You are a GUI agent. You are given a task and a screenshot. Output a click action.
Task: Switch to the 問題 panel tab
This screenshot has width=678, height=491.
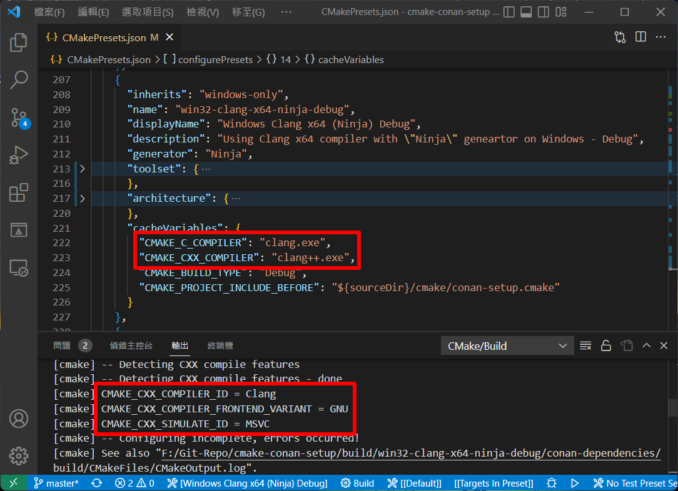[62, 345]
